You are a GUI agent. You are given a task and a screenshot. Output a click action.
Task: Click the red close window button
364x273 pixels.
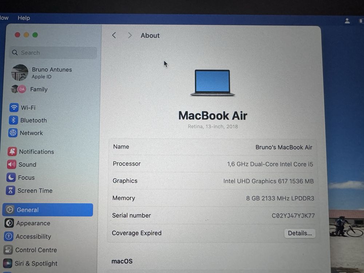(x=17, y=35)
